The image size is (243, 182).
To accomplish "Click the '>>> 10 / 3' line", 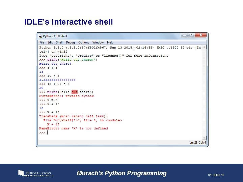I will pyautogui.click(x=49, y=76).
